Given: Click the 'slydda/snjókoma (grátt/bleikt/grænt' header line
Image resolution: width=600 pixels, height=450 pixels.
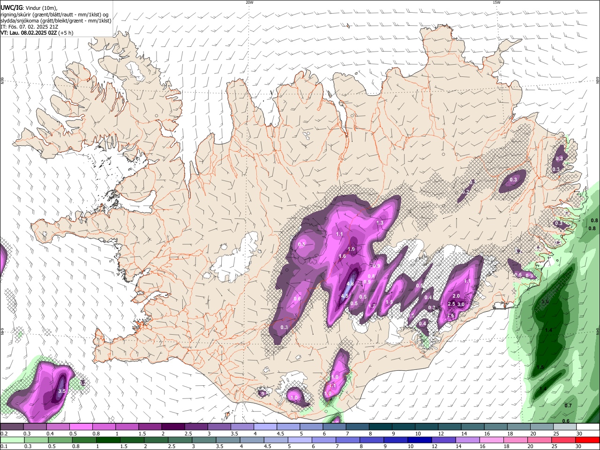Looking at the screenshot, I should pos(56,21).
